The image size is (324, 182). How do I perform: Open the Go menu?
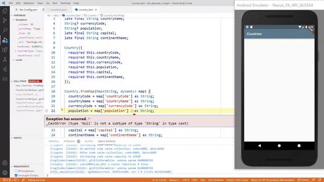click(48, 3)
